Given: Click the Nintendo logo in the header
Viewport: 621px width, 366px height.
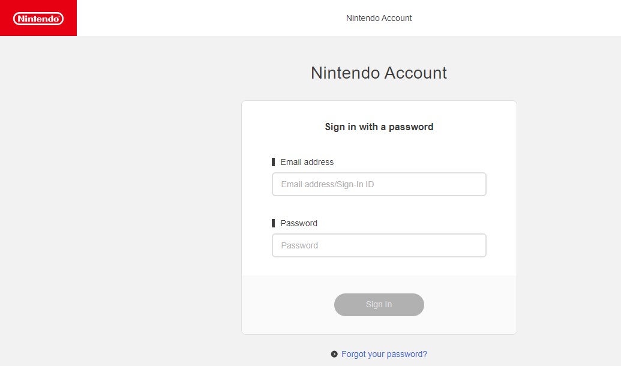Looking at the screenshot, I should pyautogui.click(x=38, y=18).
